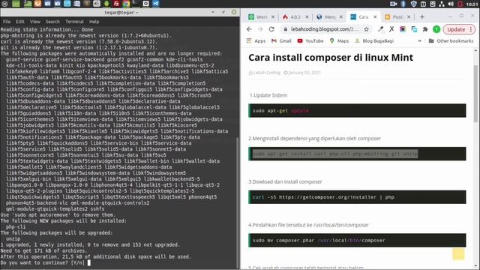Image resolution: width=480 pixels, height=270 pixels.
Task: Click the network icon in the system tray
Action: pos(442,4)
